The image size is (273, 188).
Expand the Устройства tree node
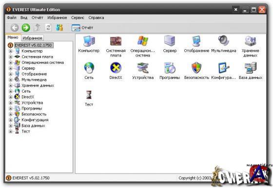point(10,103)
